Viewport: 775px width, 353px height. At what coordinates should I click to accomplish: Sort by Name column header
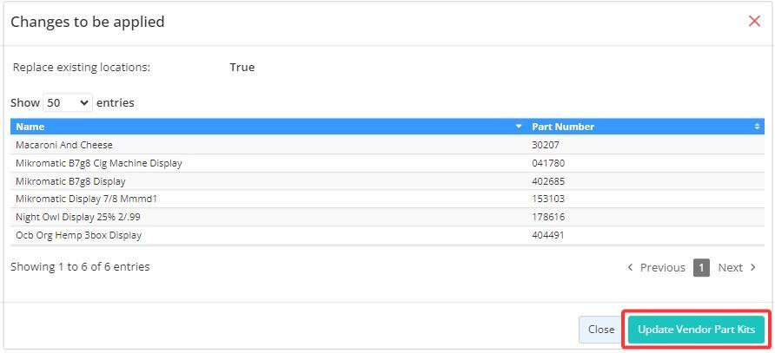[268, 127]
